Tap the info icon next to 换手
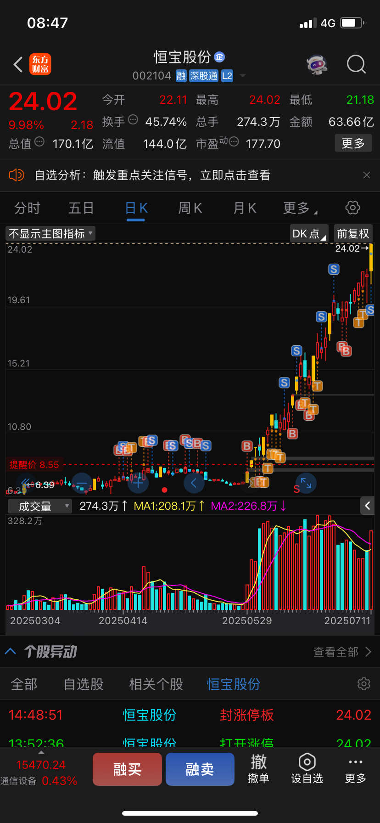 click(133, 120)
